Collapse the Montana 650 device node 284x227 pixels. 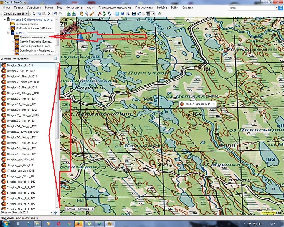click(5, 19)
